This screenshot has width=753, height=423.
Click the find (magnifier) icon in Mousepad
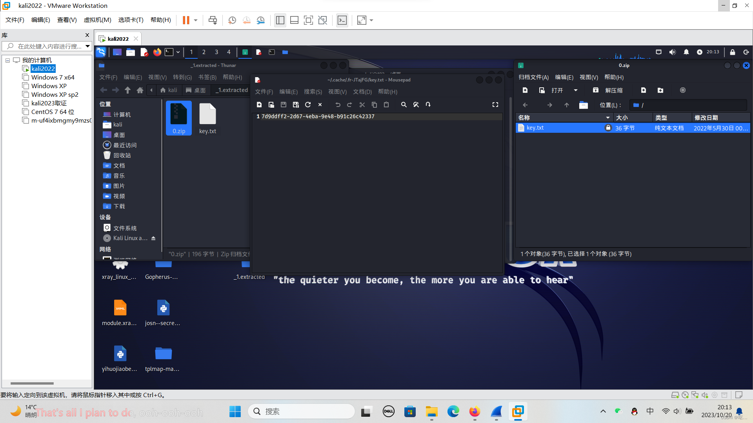[404, 105]
